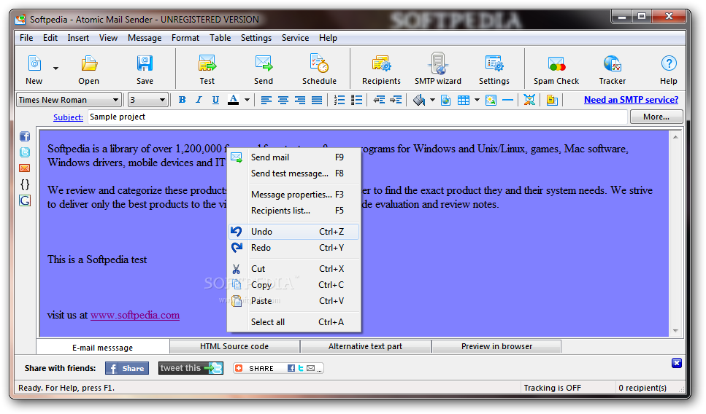This screenshot has height=414, width=706.
Task: Open Recipients from the toolbar
Action: [381, 69]
